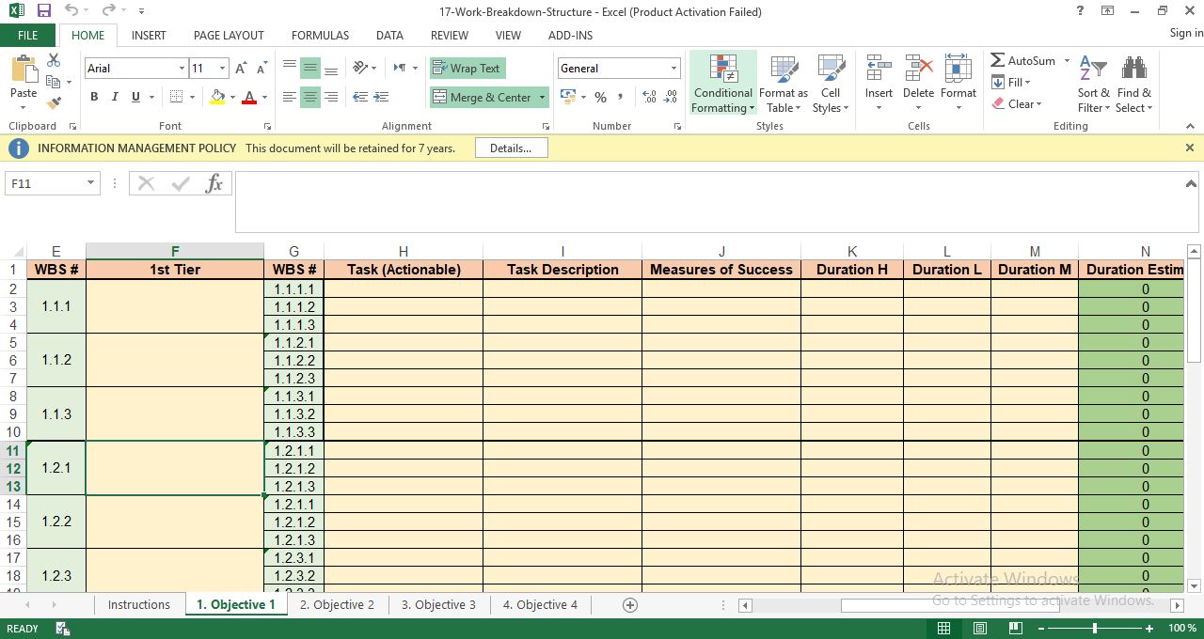Toggle Center horizontal alignment
Viewport: 1204px width, 639px height.
pos(309,97)
